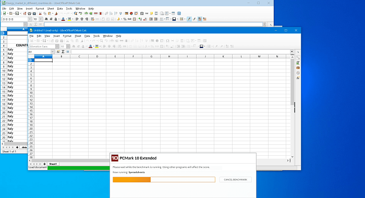The width and height of the screenshot is (365, 198).
Task: Click the Print icon in Energy_market window toolbar
Action: click(x=29, y=13)
